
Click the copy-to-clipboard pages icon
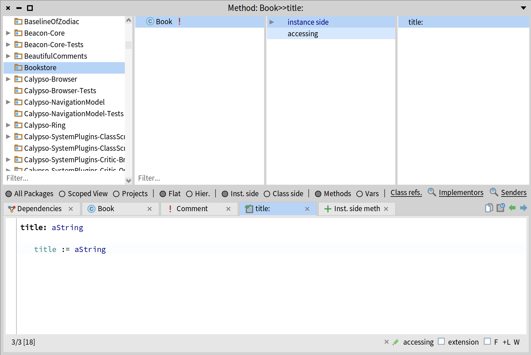(489, 208)
